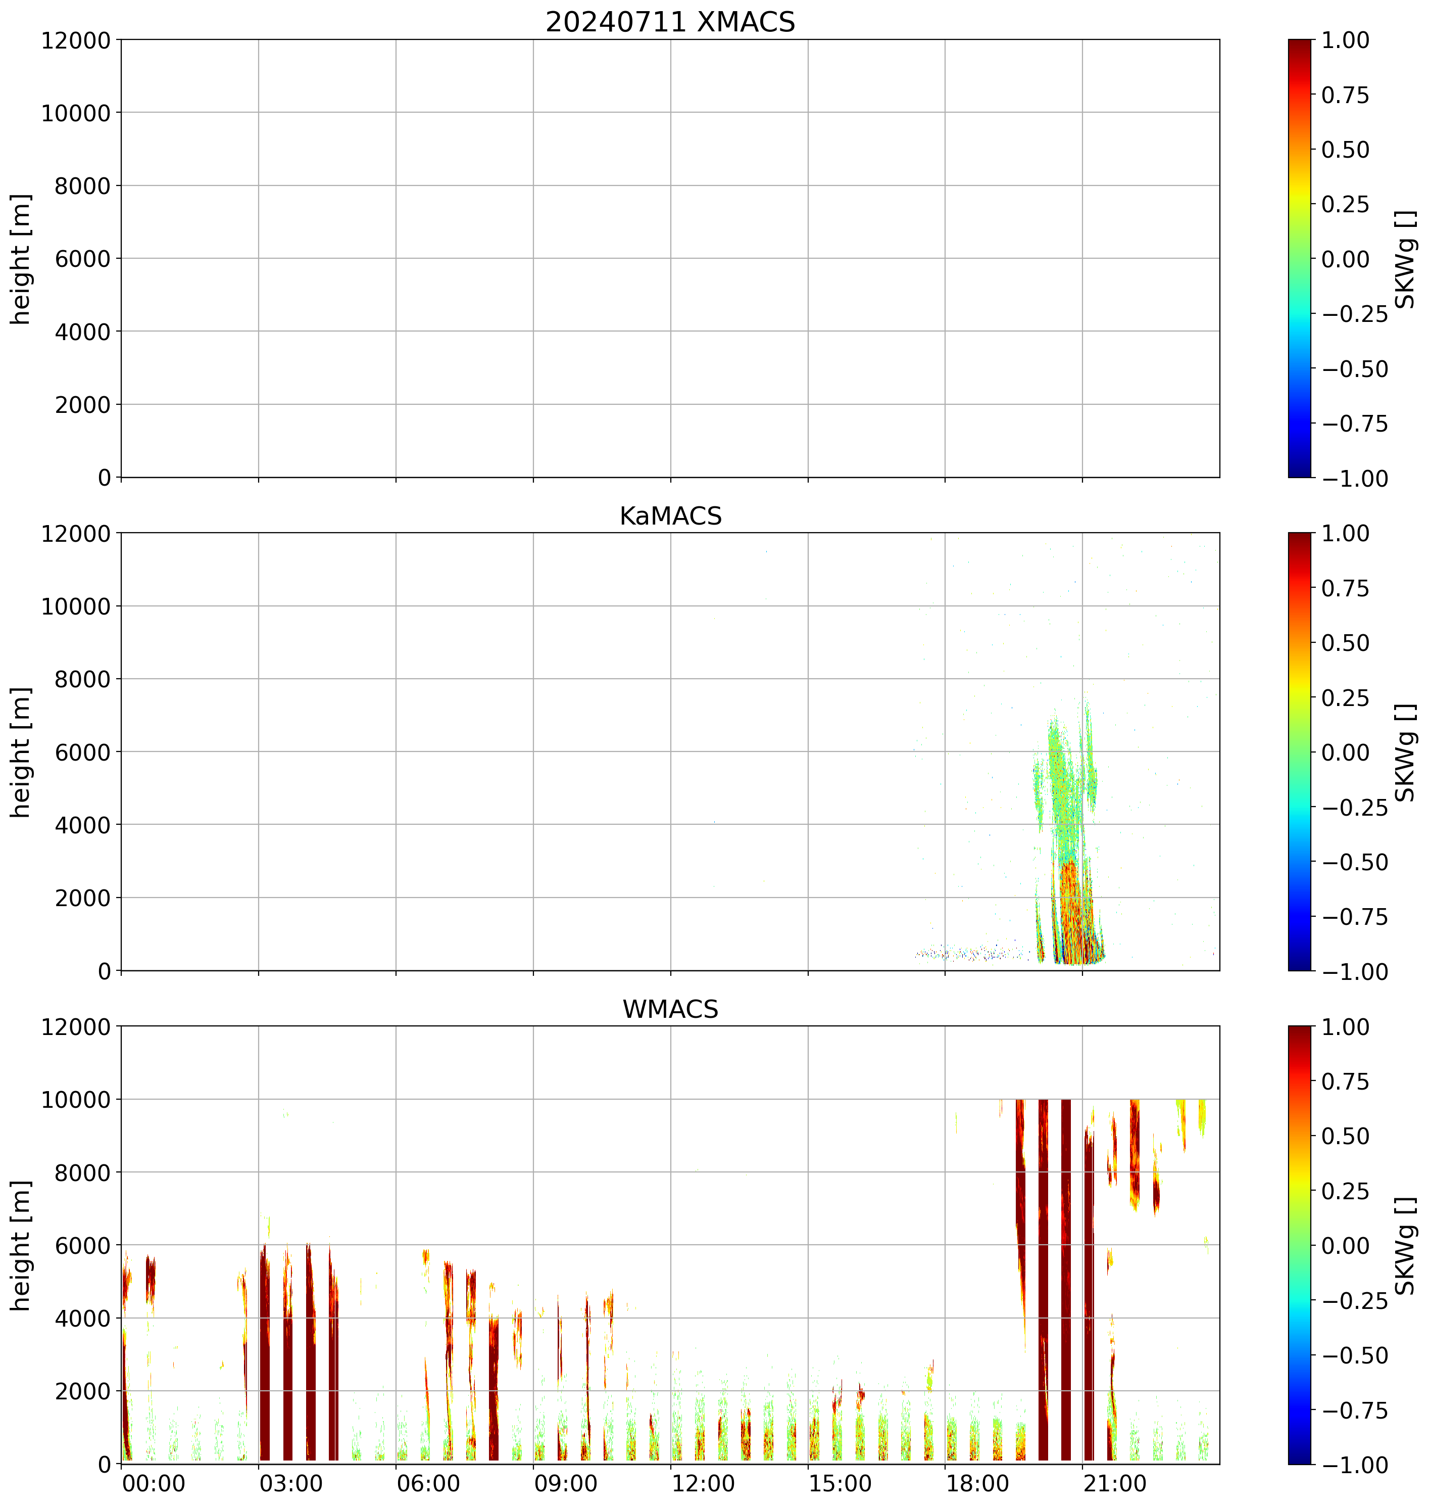
Task: Click the 12000 tick label on XMACS axis
Action: pyautogui.click(x=75, y=40)
